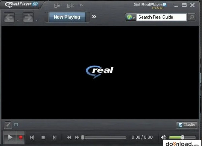Click the RealPlayer SP logo
This screenshot has width=202, height=146.
pos(22,5)
